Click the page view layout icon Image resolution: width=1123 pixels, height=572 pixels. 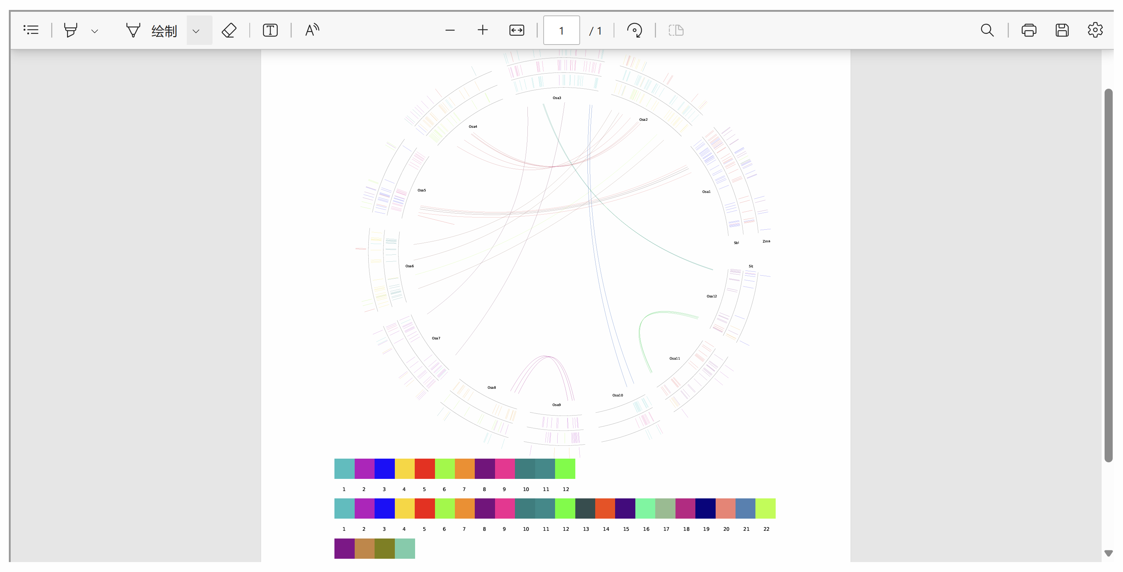click(x=676, y=30)
